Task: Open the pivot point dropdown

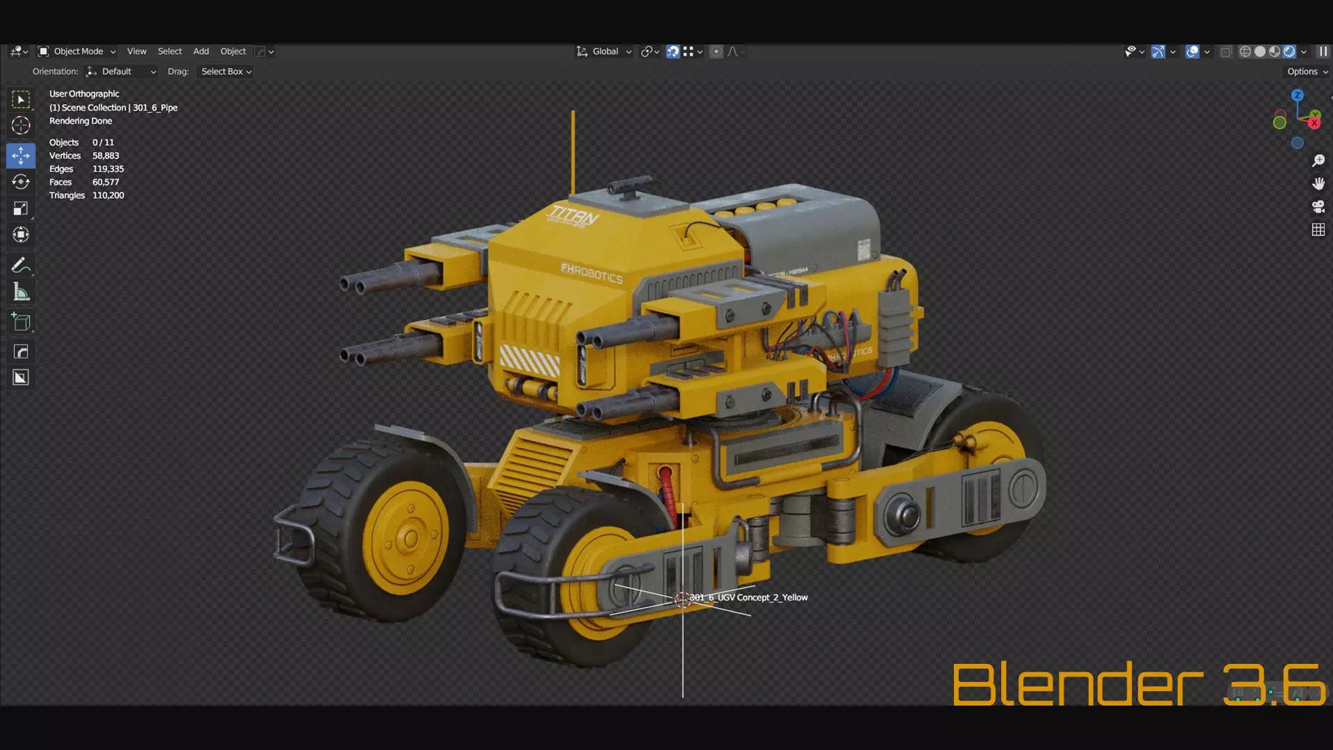Action: (x=651, y=51)
